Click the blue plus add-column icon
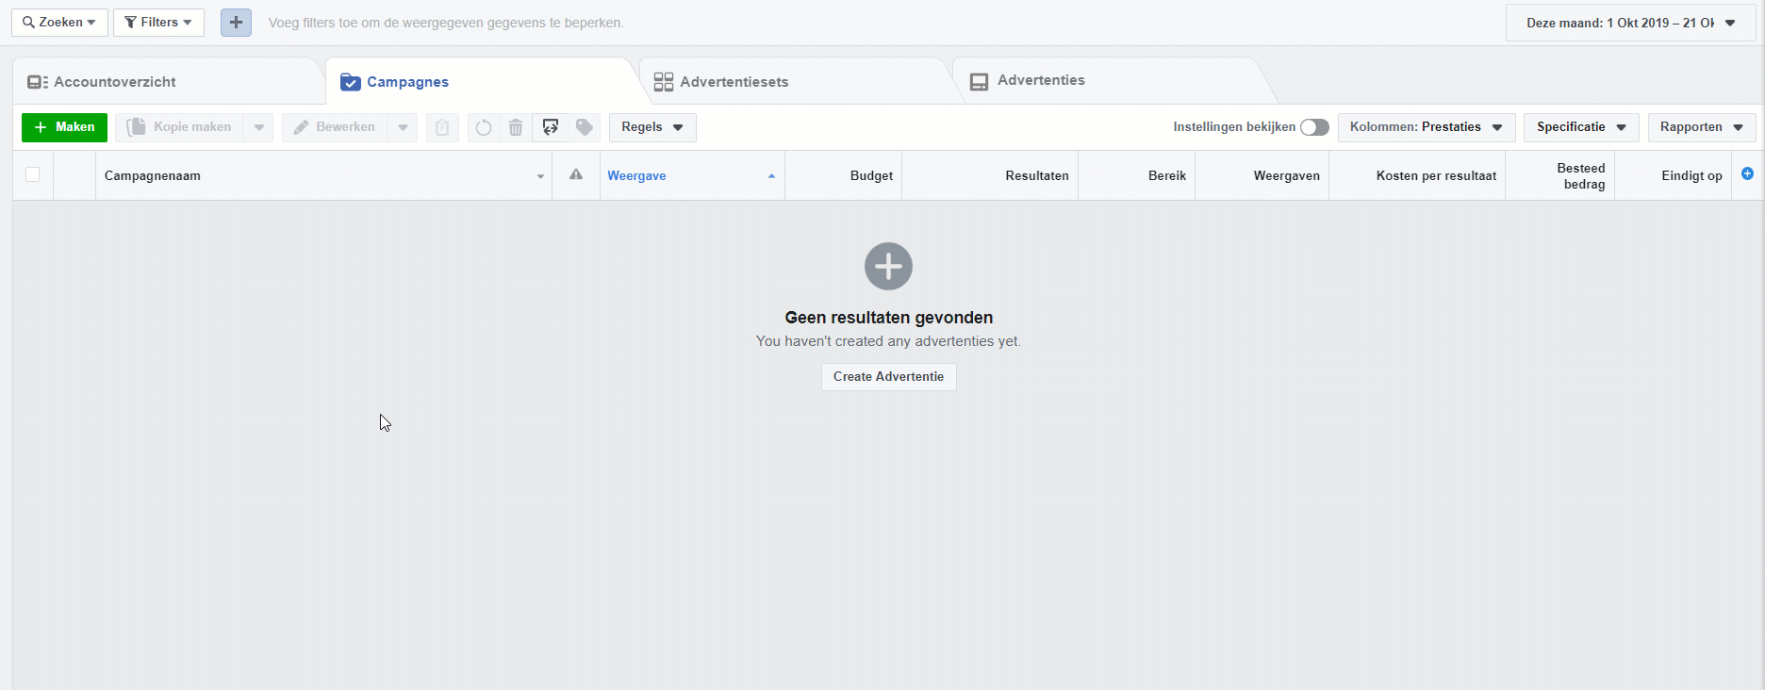Image resolution: width=1765 pixels, height=690 pixels. [1747, 174]
